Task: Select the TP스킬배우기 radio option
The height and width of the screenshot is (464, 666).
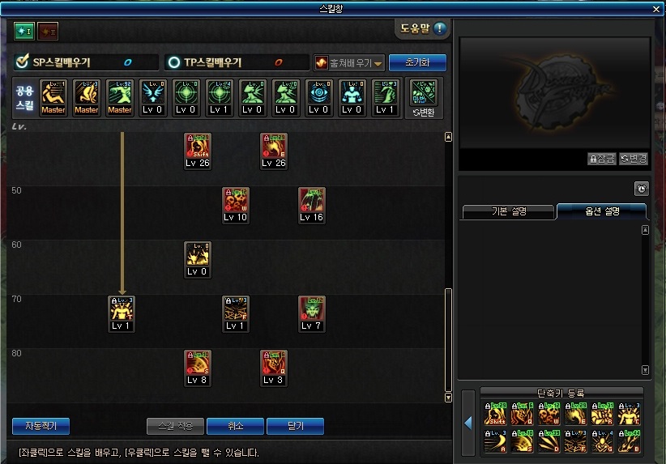Action: tap(173, 62)
